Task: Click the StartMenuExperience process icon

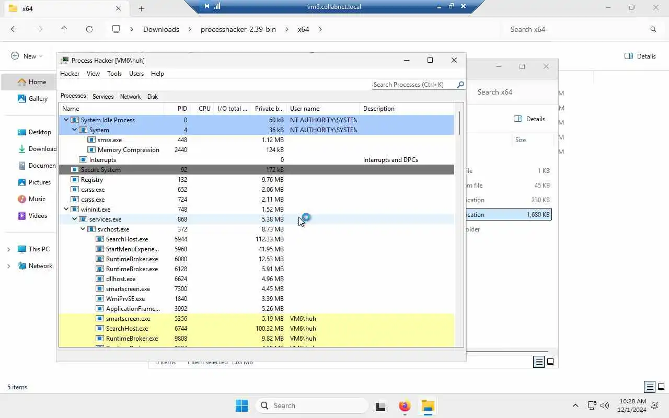Action: [x=100, y=249]
